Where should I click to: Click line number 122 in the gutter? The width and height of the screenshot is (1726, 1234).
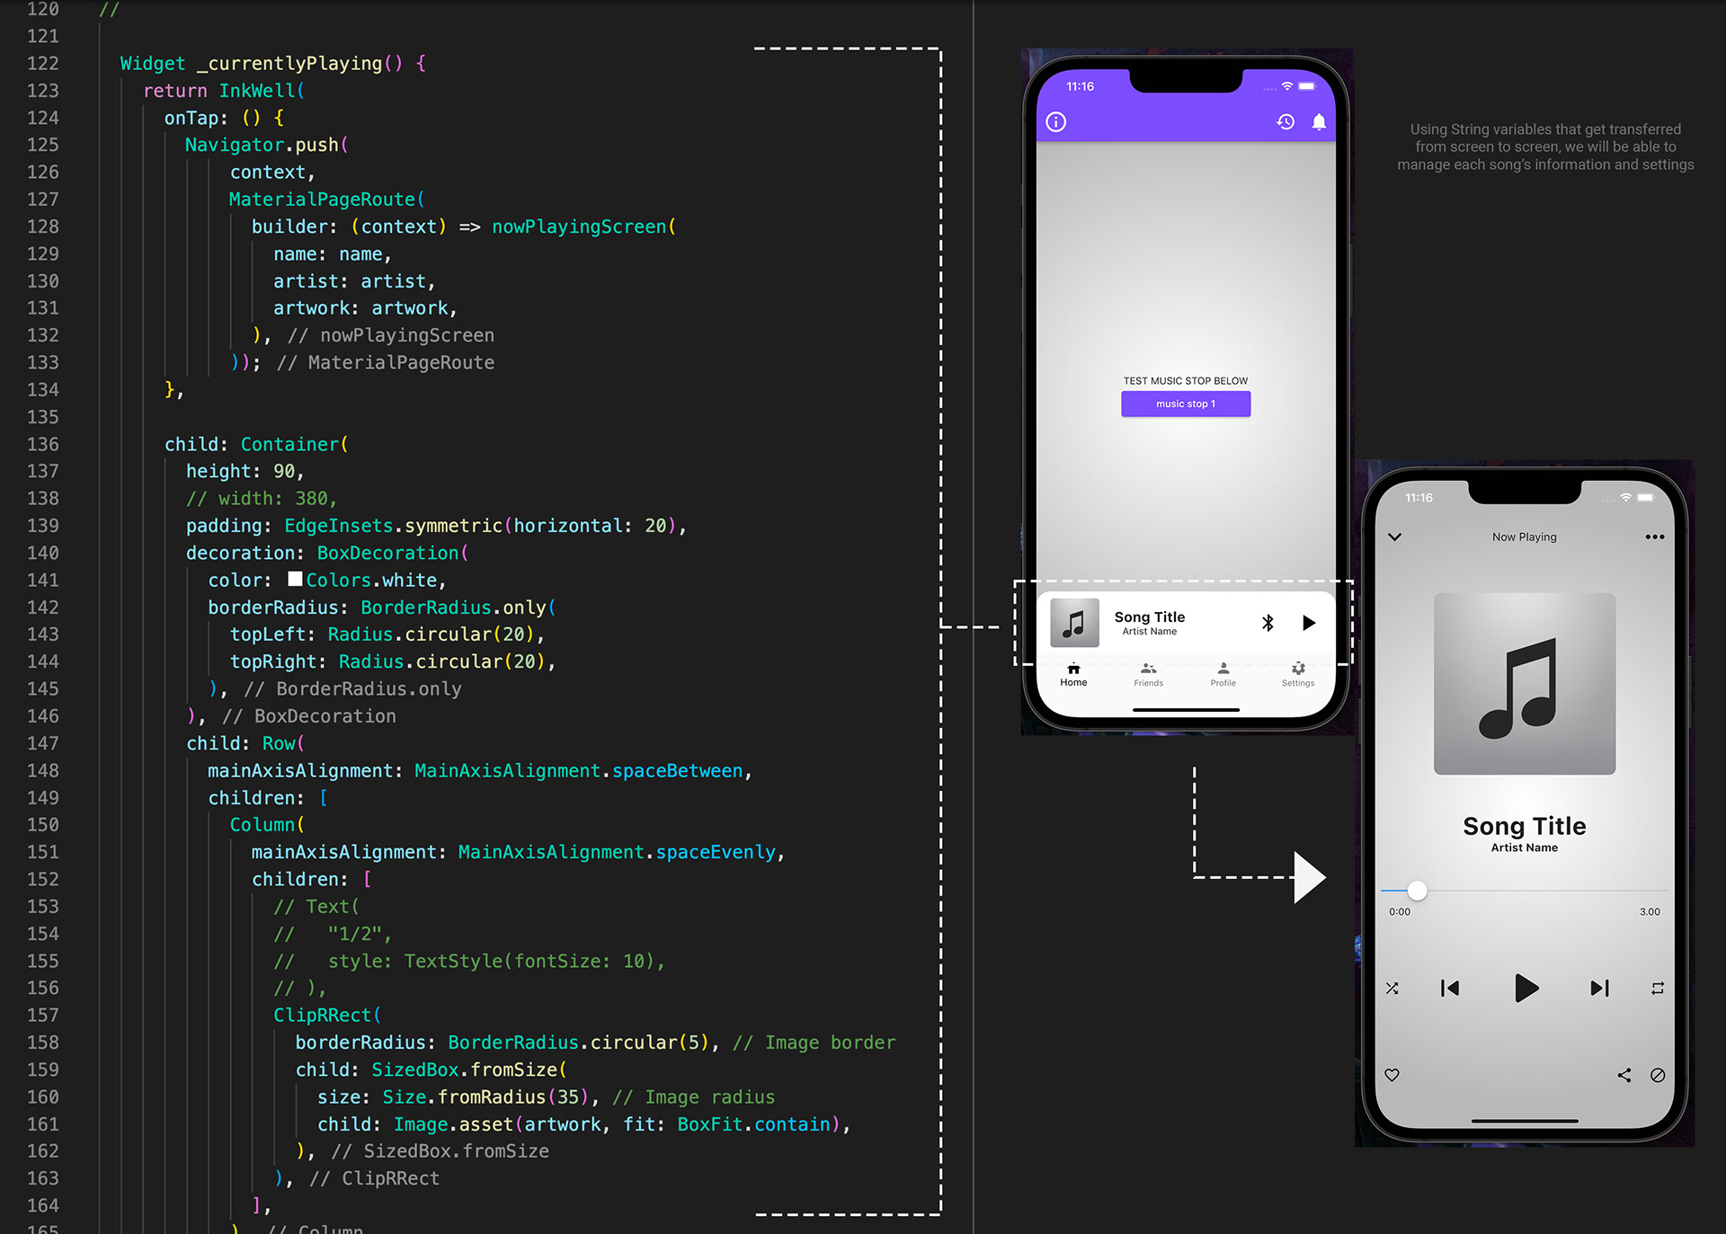(x=42, y=63)
